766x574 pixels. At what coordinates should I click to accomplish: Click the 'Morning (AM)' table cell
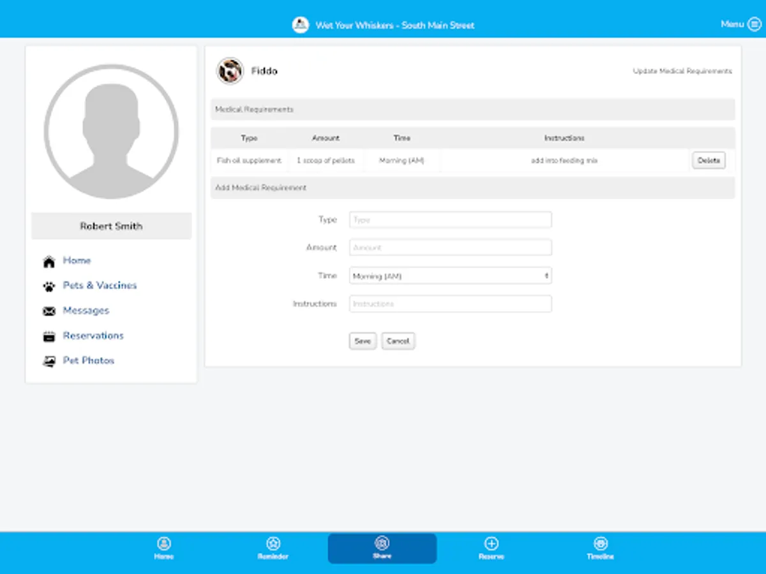[x=402, y=161]
